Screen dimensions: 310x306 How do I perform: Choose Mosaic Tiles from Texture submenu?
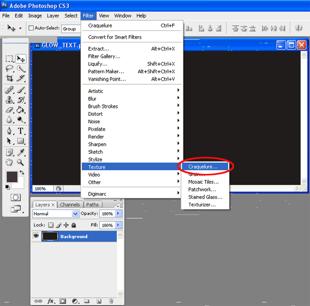click(x=205, y=182)
